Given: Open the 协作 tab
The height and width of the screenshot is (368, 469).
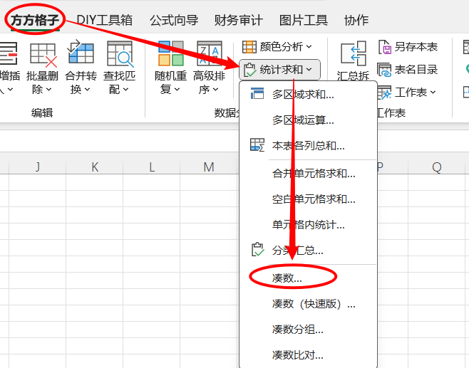Looking at the screenshot, I should pyautogui.click(x=356, y=20).
